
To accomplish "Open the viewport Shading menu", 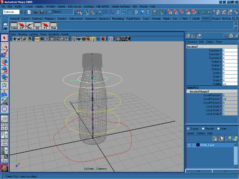I will tap(22, 34).
